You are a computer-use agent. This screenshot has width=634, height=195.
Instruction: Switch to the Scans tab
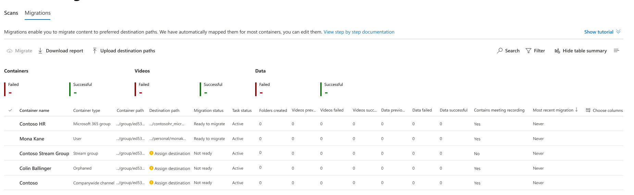point(11,13)
